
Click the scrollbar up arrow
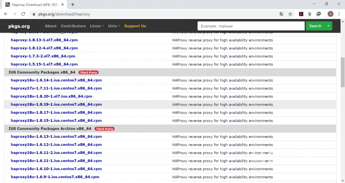click(x=343, y=21)
